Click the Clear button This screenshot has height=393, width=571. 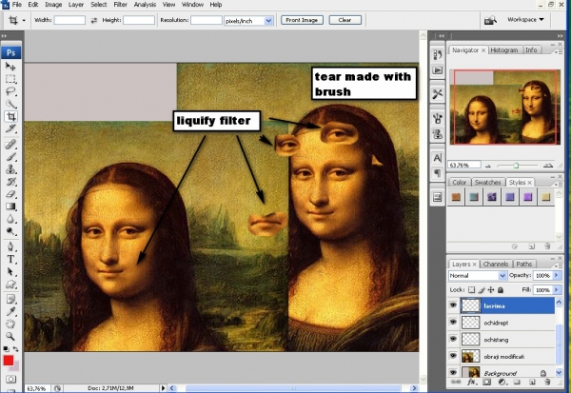tap(345, 20)
